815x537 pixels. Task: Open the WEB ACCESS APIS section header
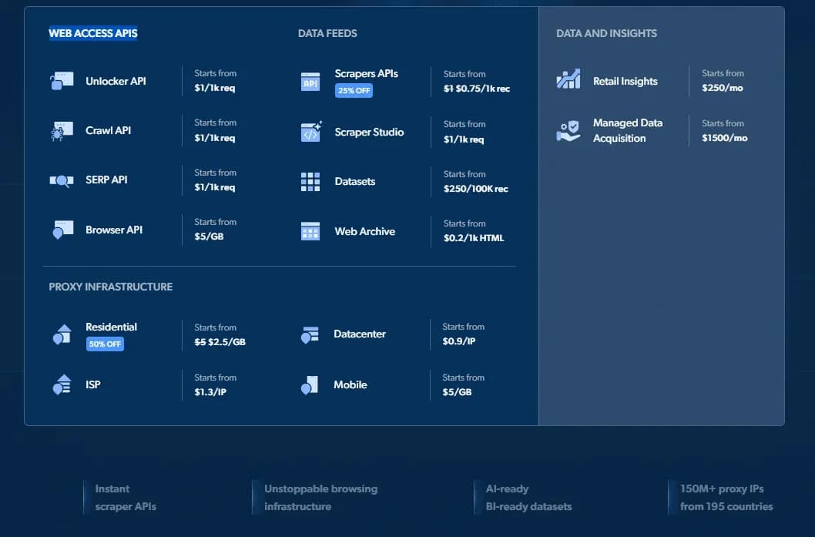pos(92,33)
